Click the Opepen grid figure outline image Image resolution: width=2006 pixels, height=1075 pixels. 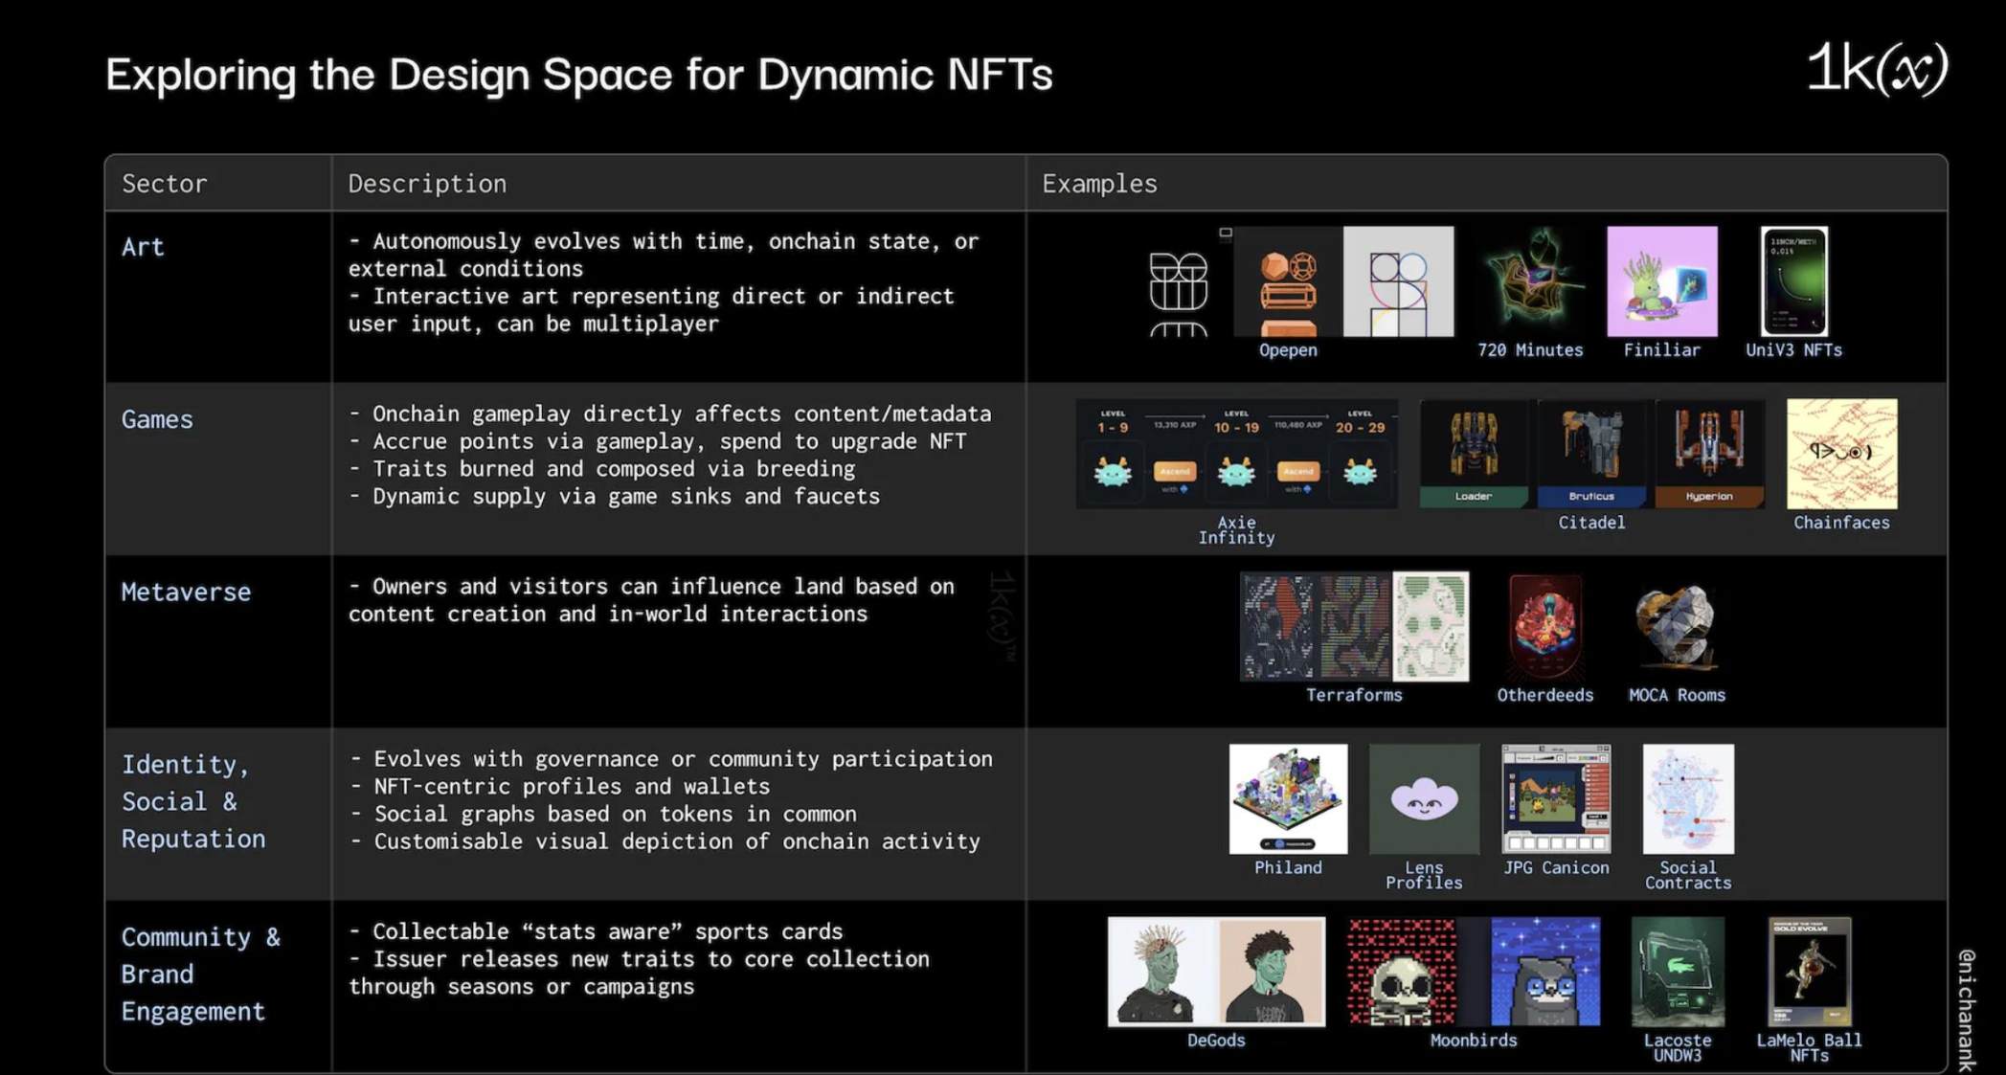click(x=1179, y=293)
